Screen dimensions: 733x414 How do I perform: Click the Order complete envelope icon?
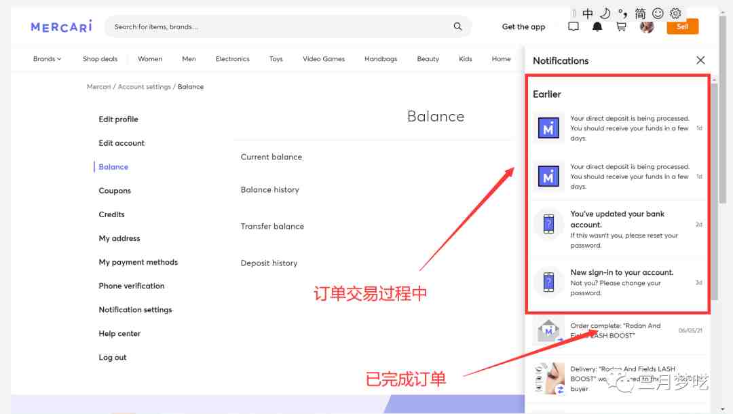[548, 331]
